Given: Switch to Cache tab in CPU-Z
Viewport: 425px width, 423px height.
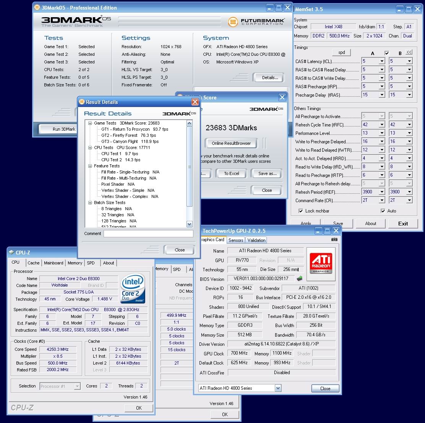Looking at the screenshot, I should (x=34, y=263).
